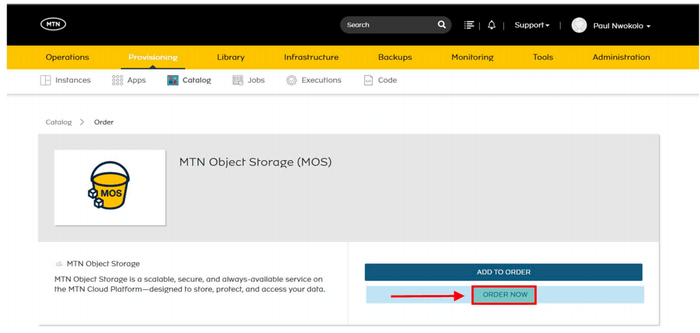Switch to the Instances tab
Viewport: 700px width, 333px height.
pyautogui.click(x=66, y=80)
